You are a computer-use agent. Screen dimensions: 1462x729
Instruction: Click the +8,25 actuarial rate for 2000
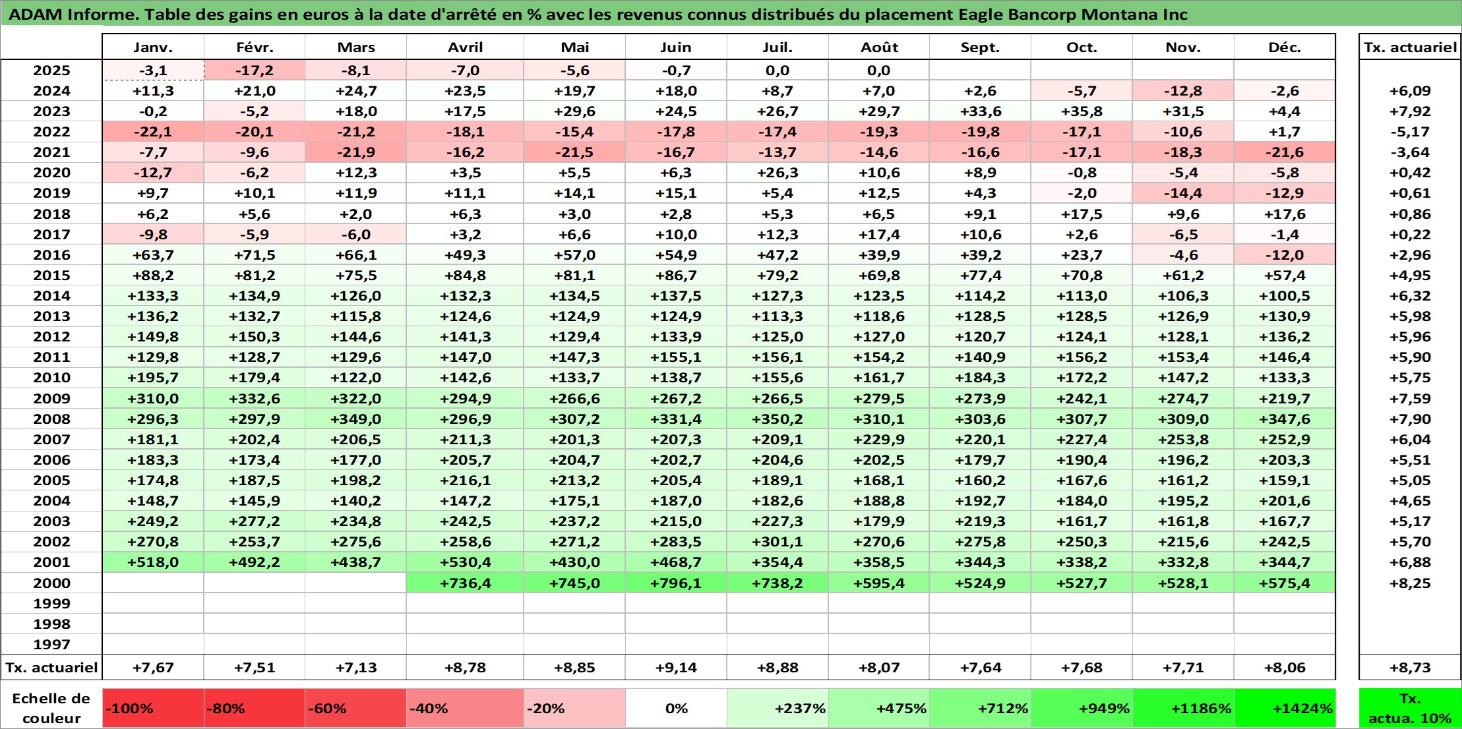click(x=1410, y=583)
